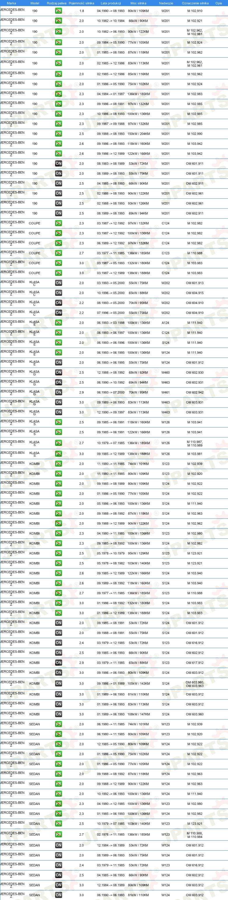Select the A124 body cell

166,323
